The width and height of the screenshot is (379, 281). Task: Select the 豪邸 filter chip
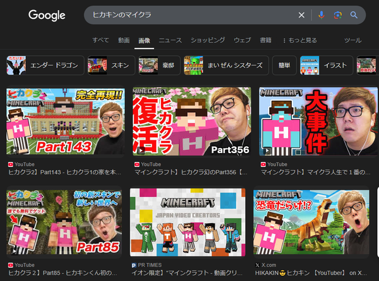(x=160, y=66)
